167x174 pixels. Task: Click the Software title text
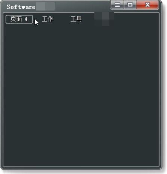tap(21, 7)
